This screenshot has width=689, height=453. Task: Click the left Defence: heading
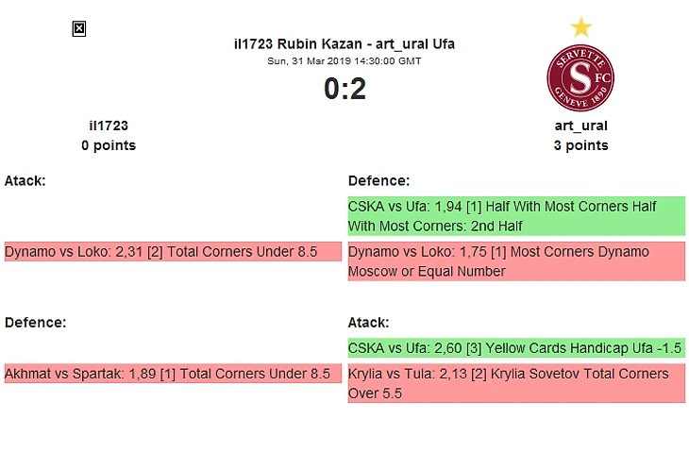tap(35, 322)
